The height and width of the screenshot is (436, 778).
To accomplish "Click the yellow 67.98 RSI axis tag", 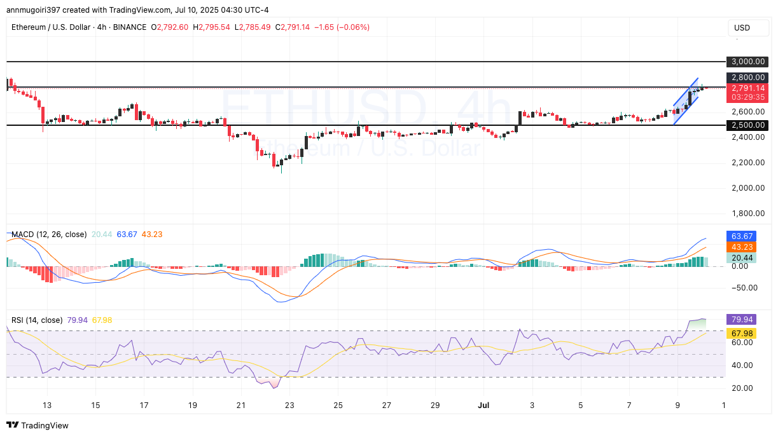I will (741, 333).
